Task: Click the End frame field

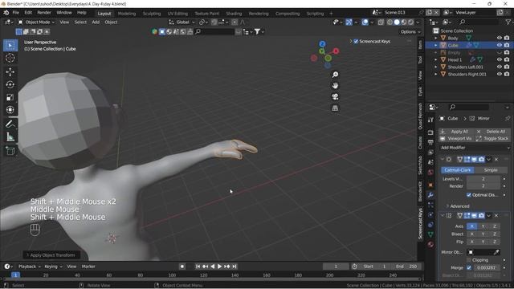Action: coord(406,267)
